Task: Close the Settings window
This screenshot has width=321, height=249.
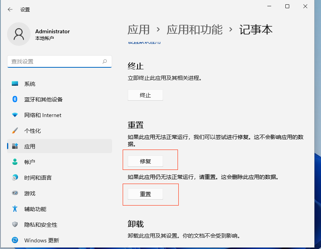Action: (305, 6)
